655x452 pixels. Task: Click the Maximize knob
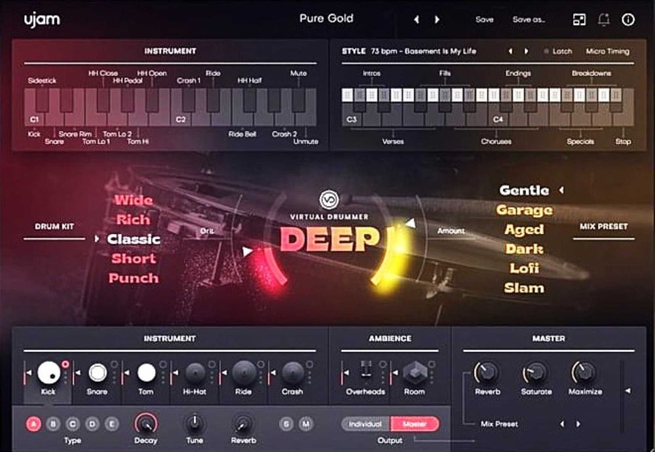pos(585,372)
